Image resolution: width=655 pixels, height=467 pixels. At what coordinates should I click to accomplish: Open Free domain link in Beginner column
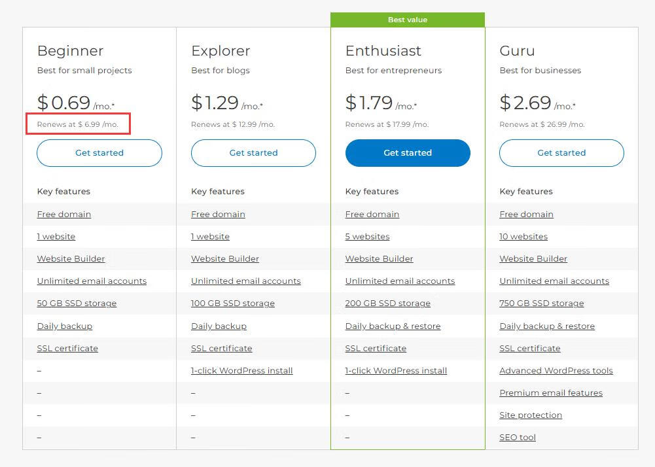coord(64,215)
